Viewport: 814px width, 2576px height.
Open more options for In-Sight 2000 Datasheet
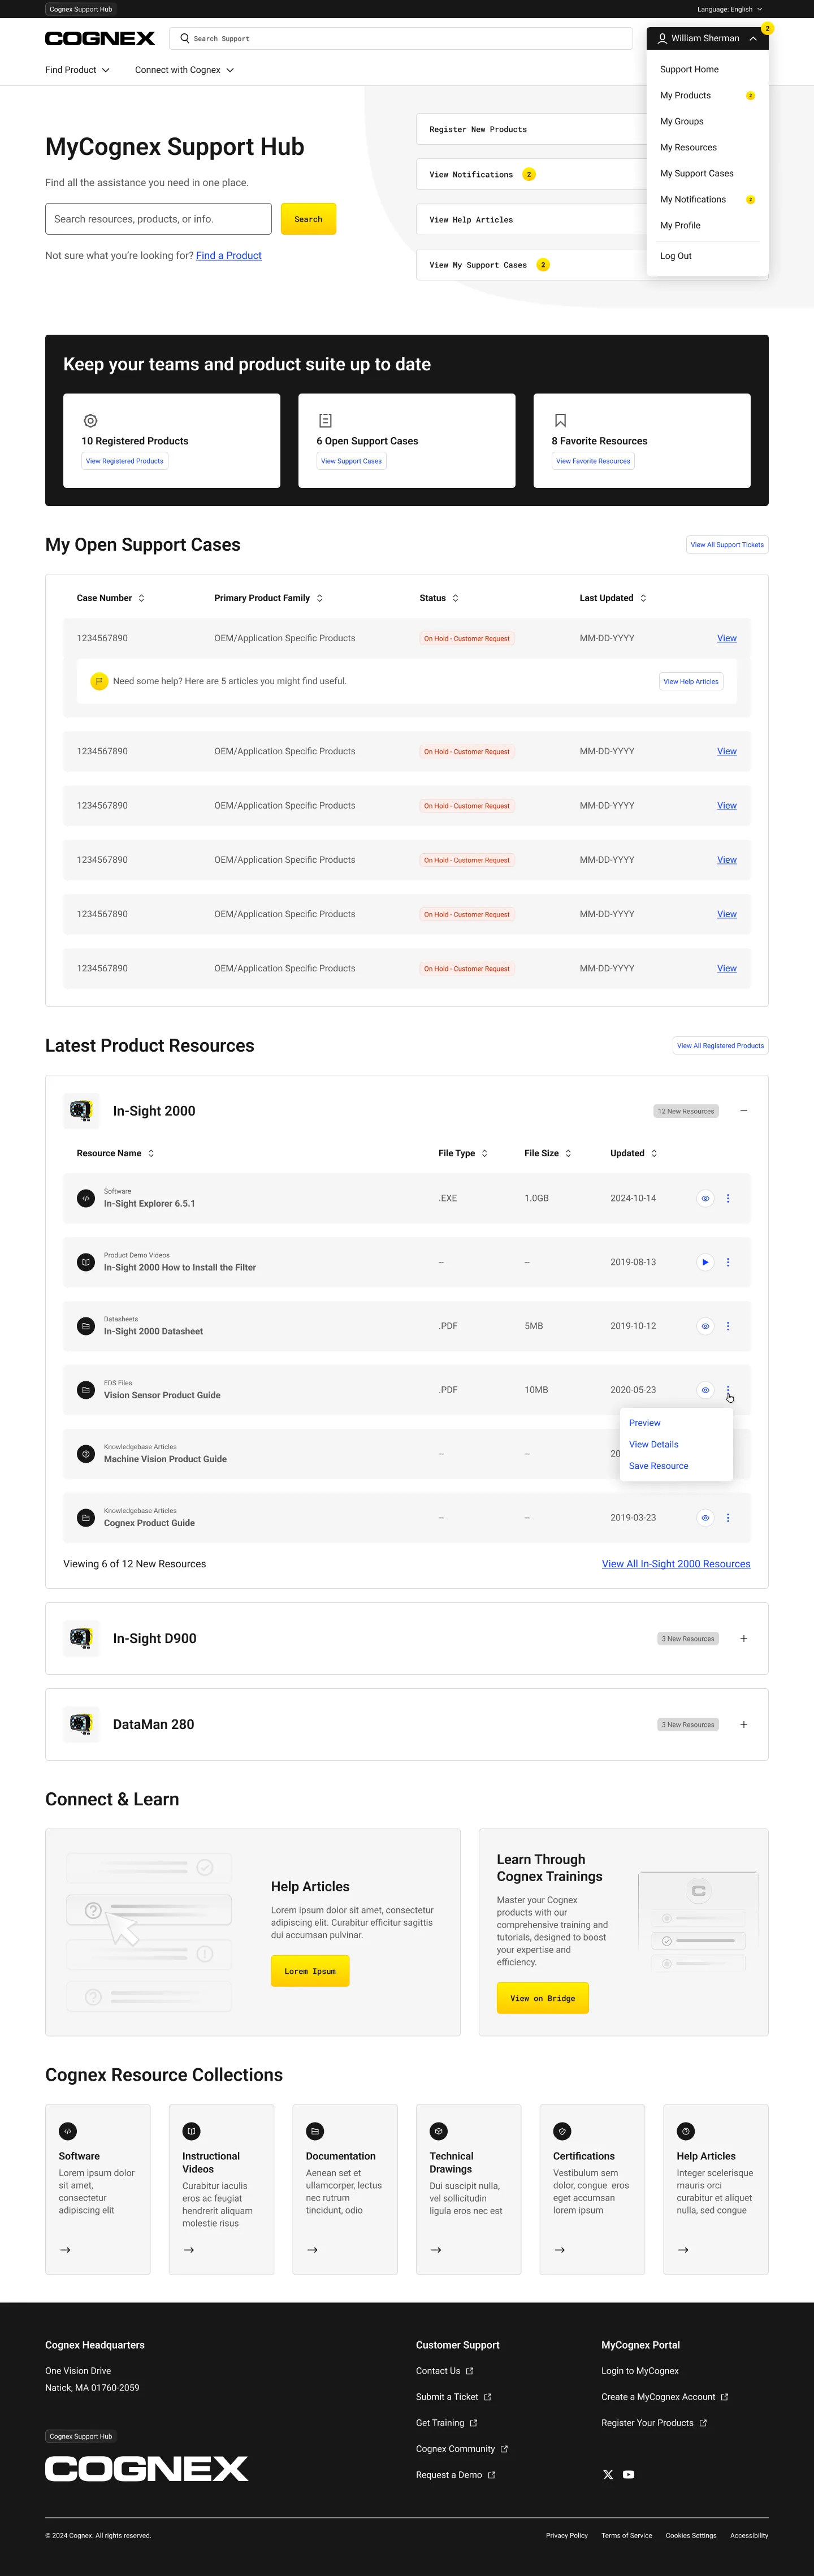pos(728,1326)
